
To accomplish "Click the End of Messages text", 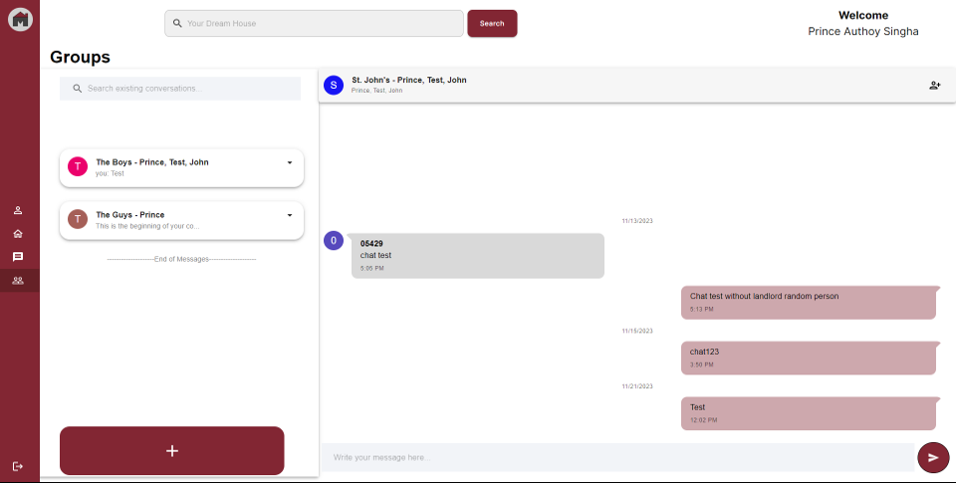I will [x=181, y=259].
